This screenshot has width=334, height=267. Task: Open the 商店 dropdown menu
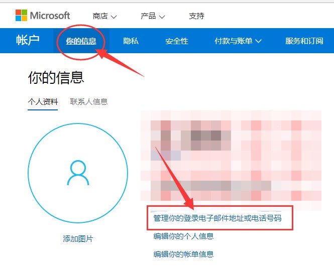tap(104, 16)
